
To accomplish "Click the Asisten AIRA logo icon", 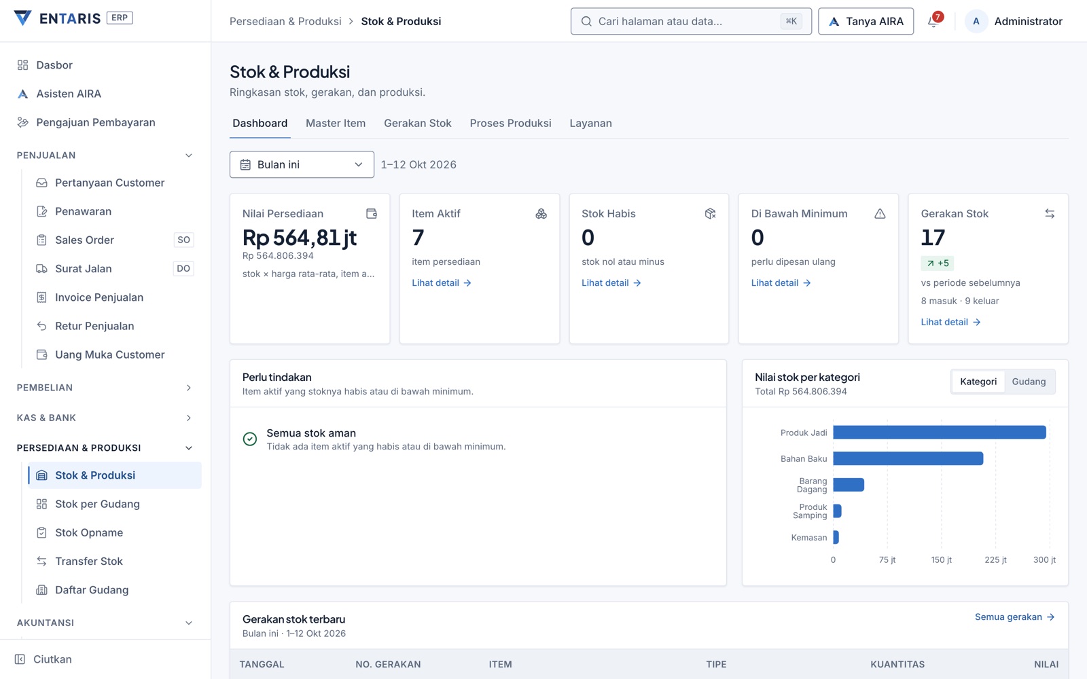I will [x=22, y=94].
